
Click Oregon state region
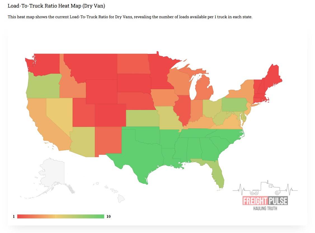click(x=42, y=86)
